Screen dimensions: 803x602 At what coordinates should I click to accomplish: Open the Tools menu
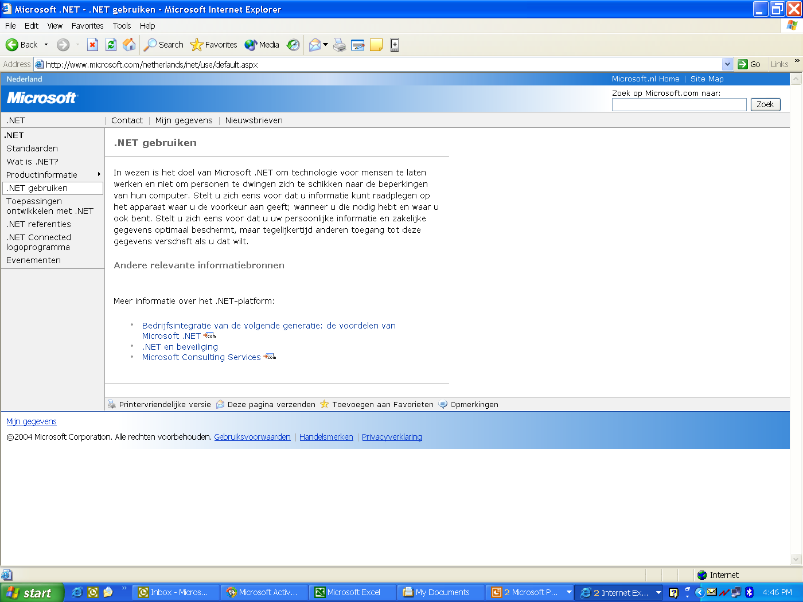[122, 26]
